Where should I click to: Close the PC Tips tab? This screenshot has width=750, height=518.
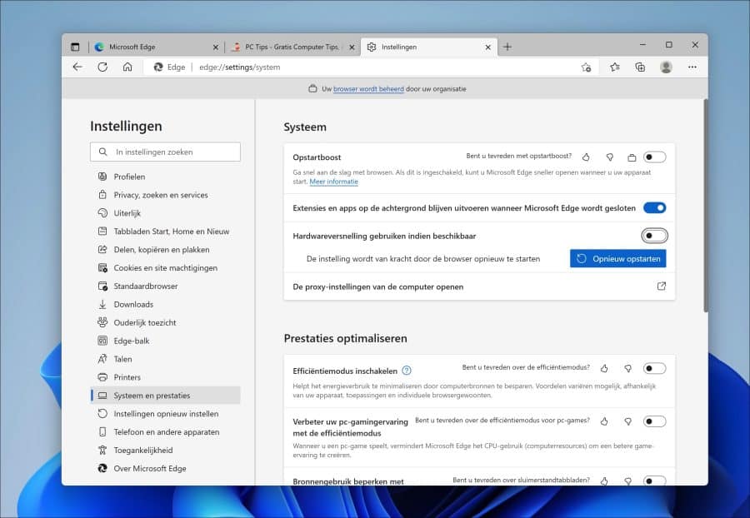point(352,47)
